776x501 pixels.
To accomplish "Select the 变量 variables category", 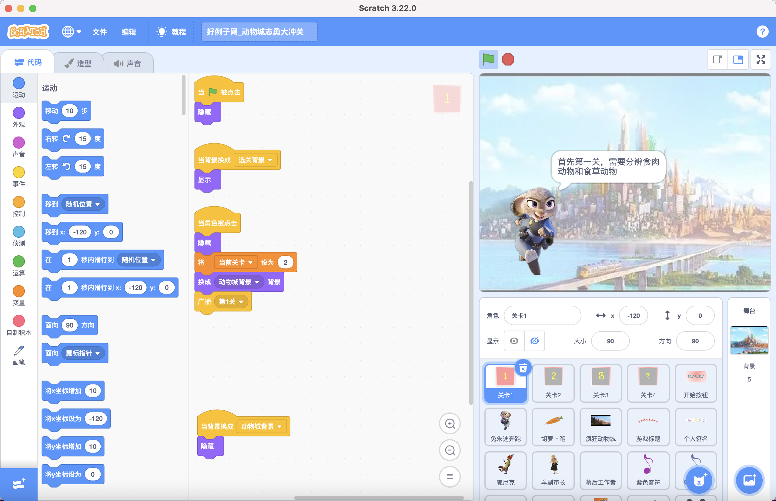I will point(18,296).
